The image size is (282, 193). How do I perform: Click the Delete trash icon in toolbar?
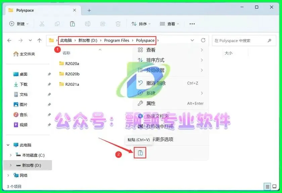pos(118,24)
